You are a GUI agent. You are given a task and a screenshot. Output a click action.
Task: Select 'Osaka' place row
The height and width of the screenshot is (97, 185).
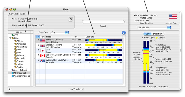tap(79, 51)
